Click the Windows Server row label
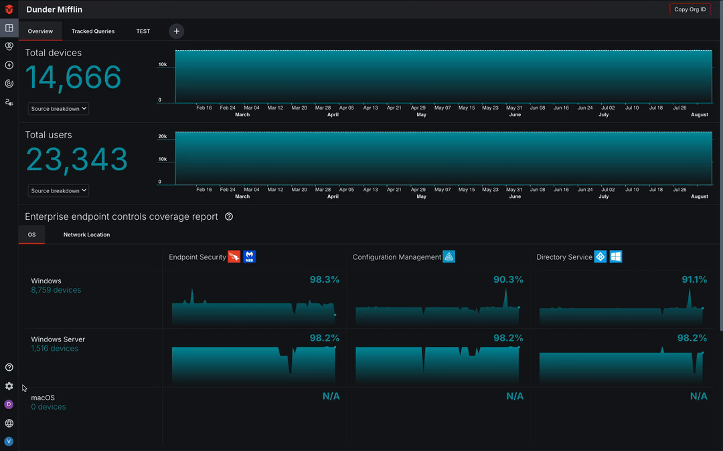This screenshot has width=723, height=451. pyautogui.click(x=58, y=339)
